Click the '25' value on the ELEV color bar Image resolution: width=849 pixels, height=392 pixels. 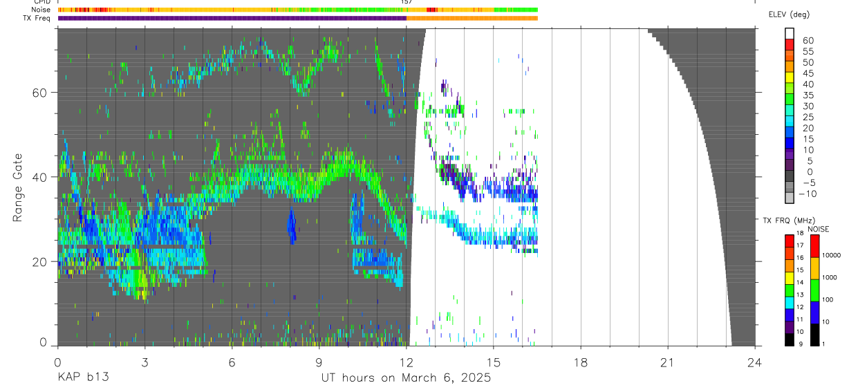[x=807, y=118]
